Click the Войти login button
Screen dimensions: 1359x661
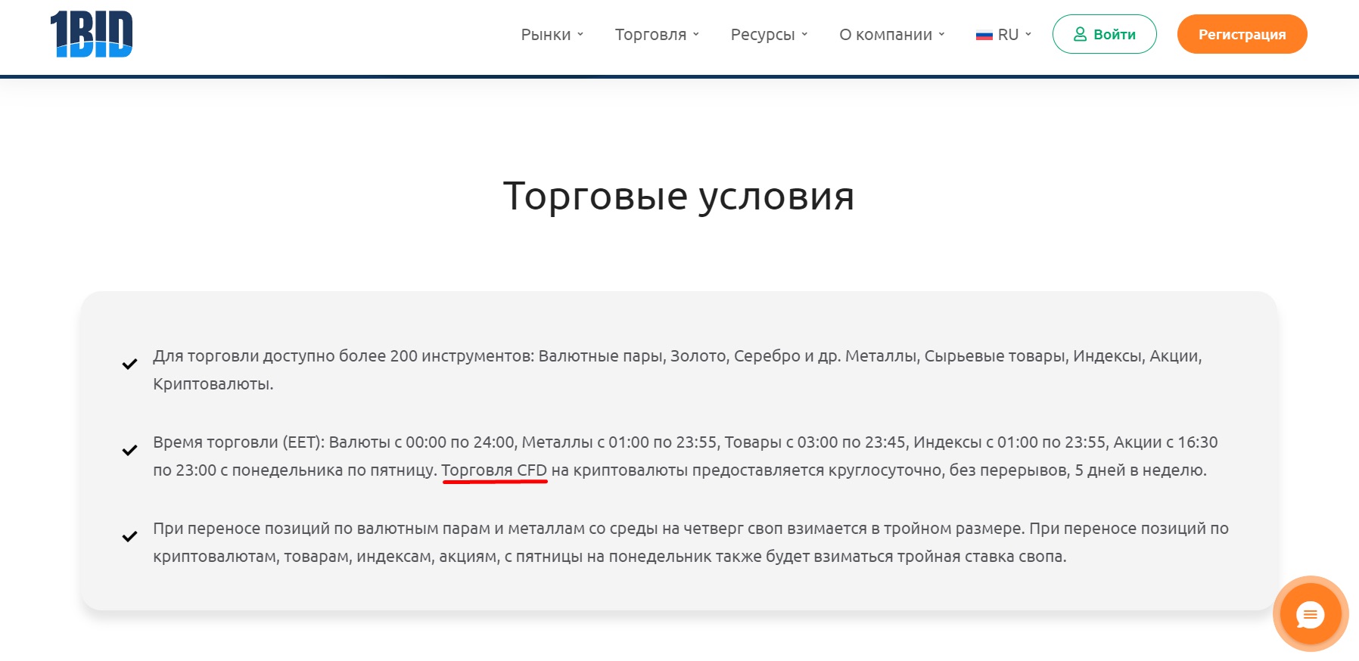click(1104, 34)
